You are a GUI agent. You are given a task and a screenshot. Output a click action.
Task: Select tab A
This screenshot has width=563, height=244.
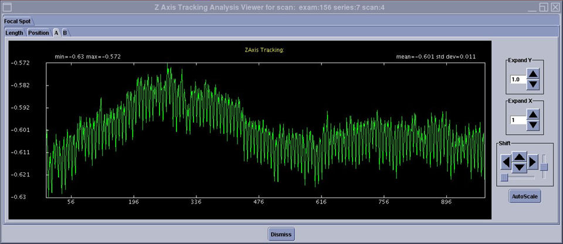point(56,33)
